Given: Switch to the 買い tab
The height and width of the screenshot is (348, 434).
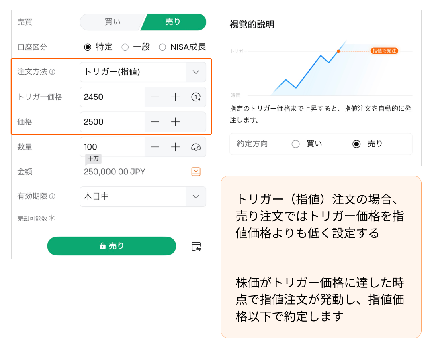Looking at the screenshot, I should coord(112,22).
